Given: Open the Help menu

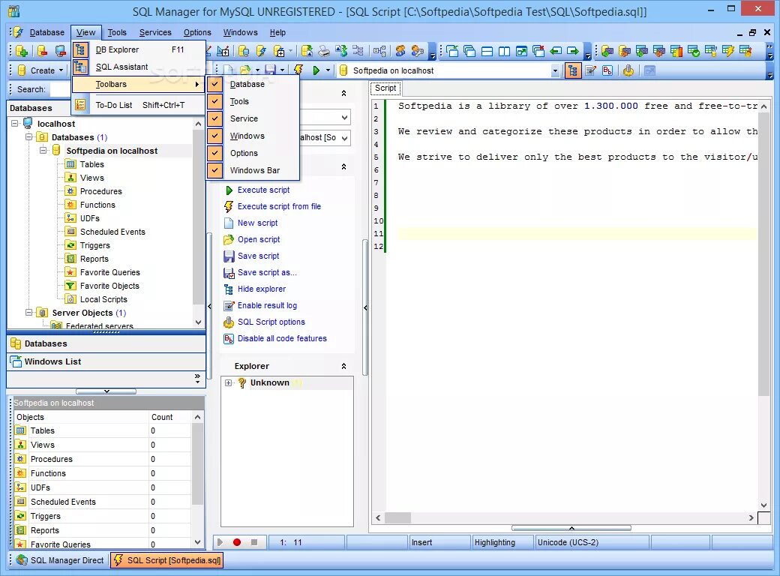Looking at the screenshot, I should point(277,32).
